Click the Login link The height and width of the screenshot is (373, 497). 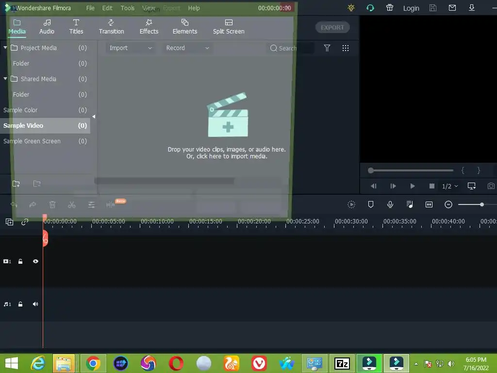point(411,8)
